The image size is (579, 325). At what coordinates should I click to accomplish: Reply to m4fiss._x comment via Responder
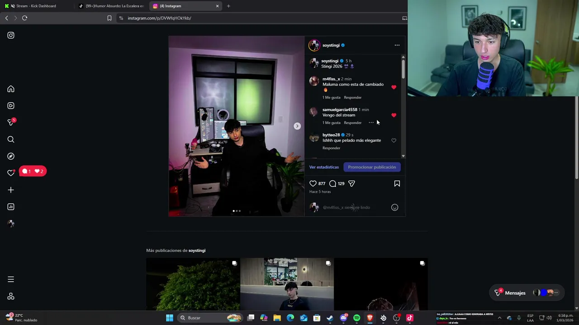click(x=352, y=97)
